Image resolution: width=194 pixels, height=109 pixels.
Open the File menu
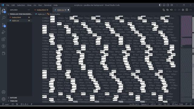click(8, 5)
